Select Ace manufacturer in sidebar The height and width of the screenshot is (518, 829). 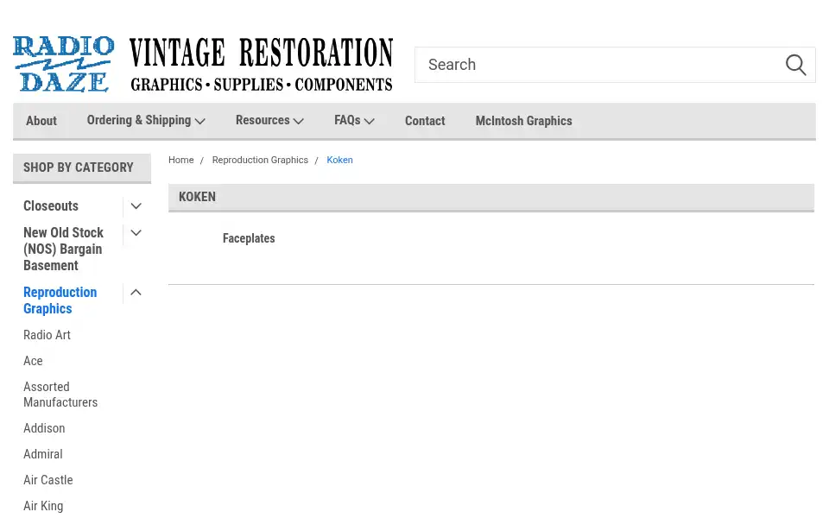[x=33, y=361]
